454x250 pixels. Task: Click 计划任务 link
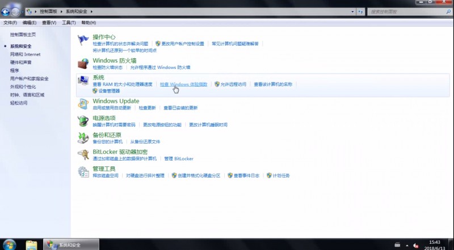[x=281, y=175]
